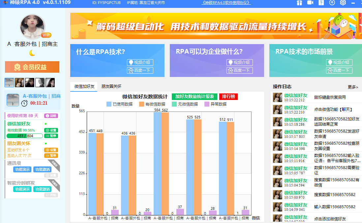Click the upload arrow circle icon
Image resolution: width=362 pixels, height=223 pixels.
tap(332, 3)
